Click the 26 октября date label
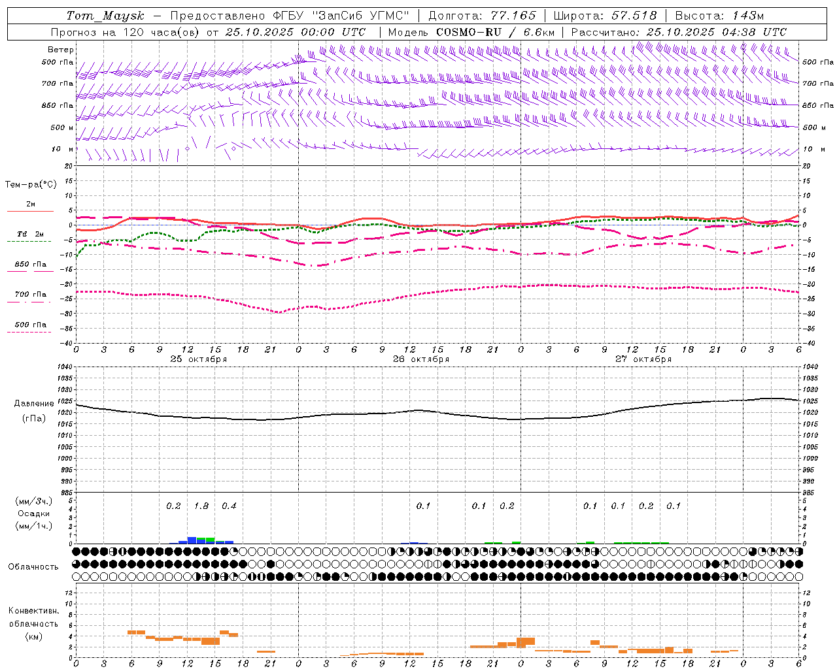The height and width of the screenshot is (669, 837). (x=421, y=359)
